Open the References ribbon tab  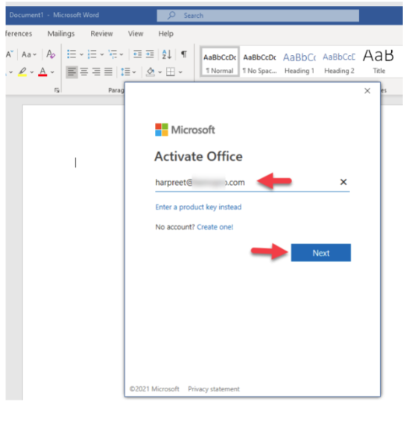coord(19,34)
